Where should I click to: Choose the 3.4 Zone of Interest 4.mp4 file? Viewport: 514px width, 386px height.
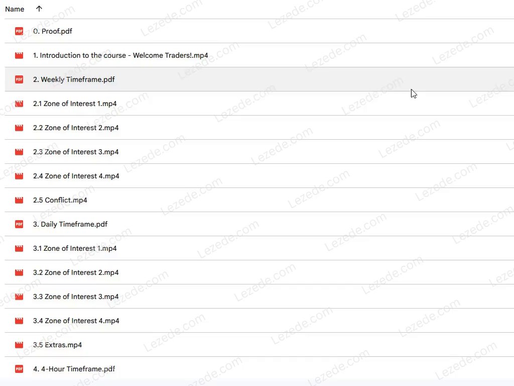point(76,321)
